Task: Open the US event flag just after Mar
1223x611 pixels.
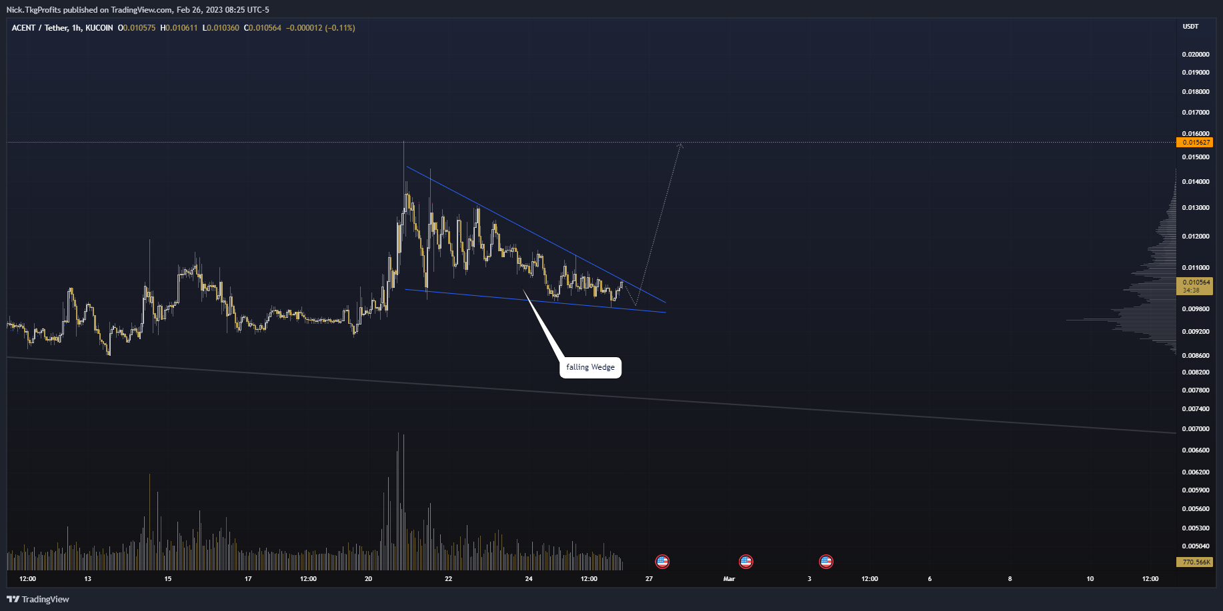Action: [x=746, y=562]
